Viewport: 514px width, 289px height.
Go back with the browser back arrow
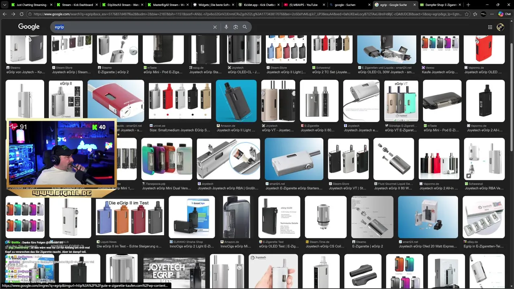pos(5,14)
